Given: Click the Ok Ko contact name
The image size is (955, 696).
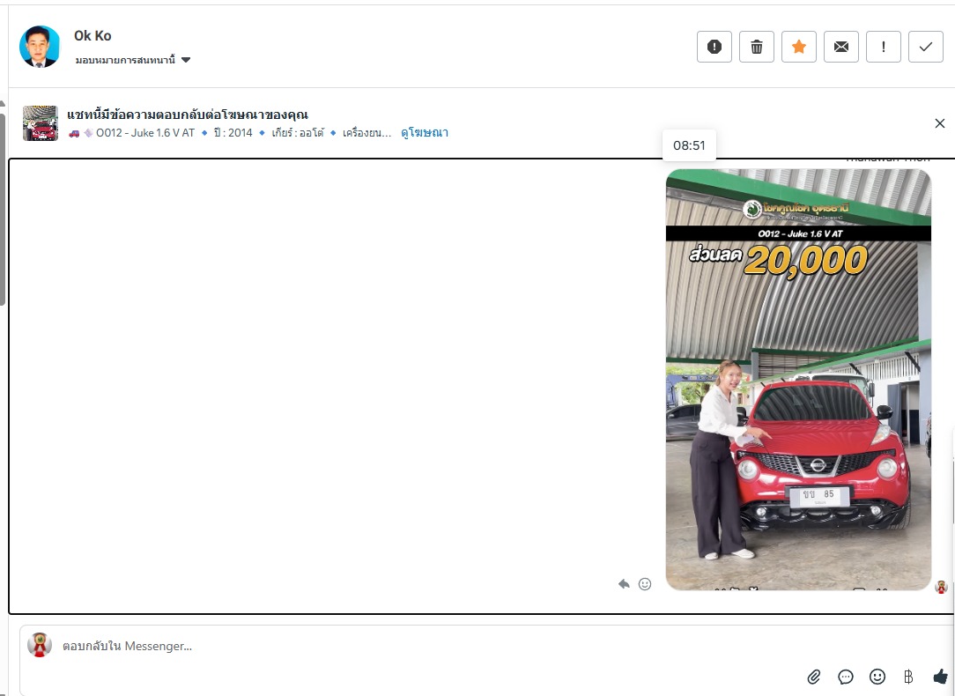Looking at the screenshot, I should [93, 36].
